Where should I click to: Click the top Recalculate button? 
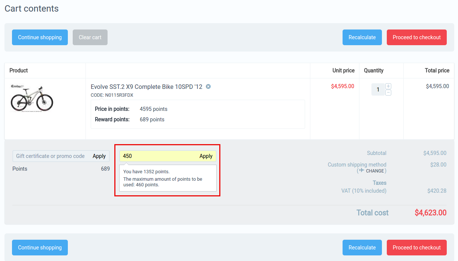pyautogui.click(x=362, y=37)
